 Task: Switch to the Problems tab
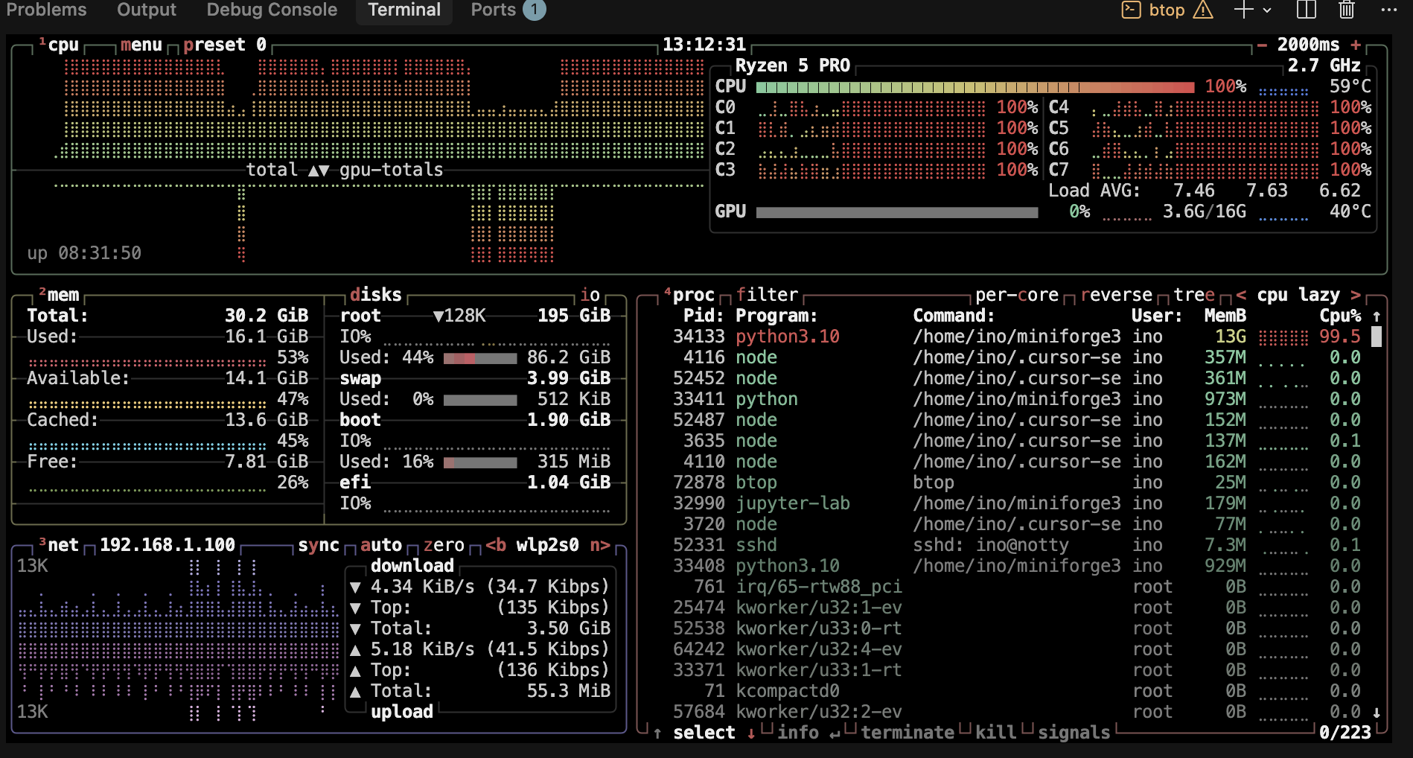[x=47, y=10]
